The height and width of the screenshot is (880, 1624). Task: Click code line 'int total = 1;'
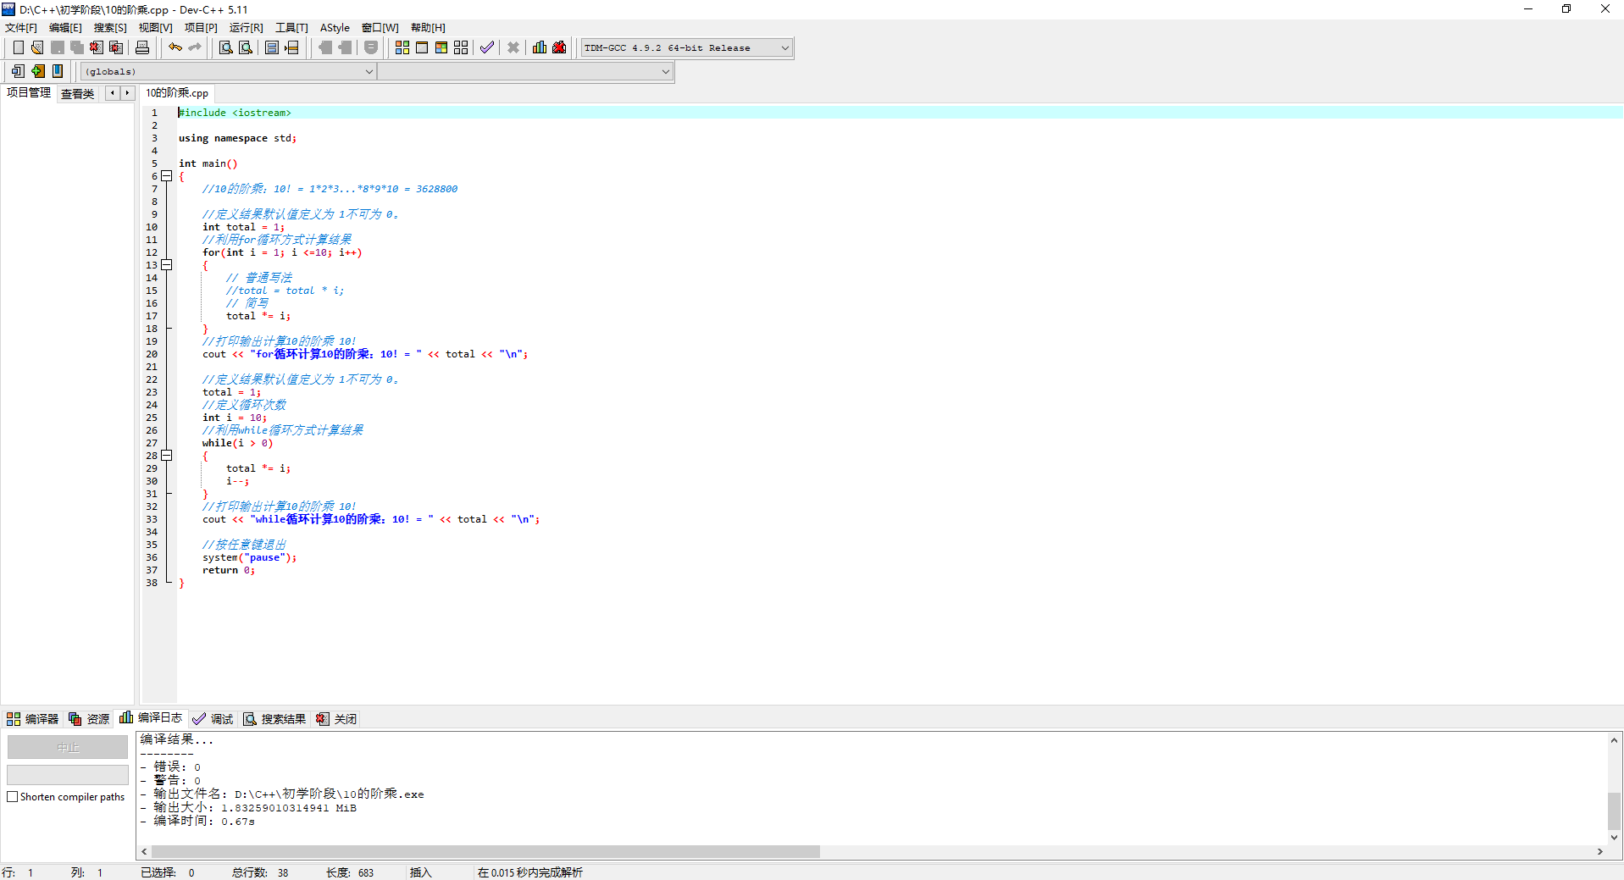click(x=243, y=227)
